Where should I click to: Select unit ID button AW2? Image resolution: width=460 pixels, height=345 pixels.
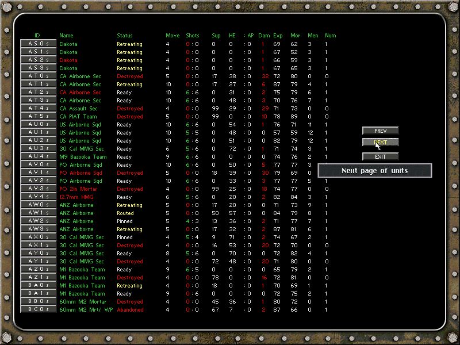coord(38,221)
